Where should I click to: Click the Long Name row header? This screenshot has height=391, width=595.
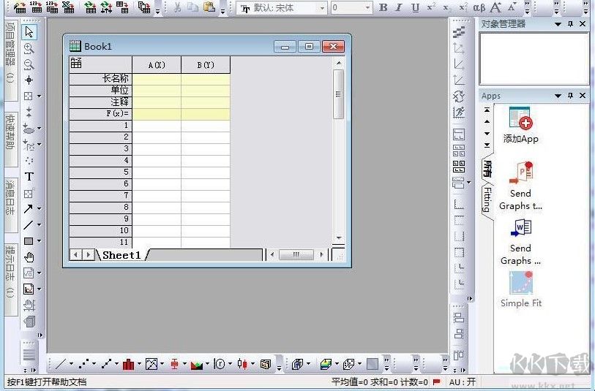pyautogui.click(x=100, y=78)
